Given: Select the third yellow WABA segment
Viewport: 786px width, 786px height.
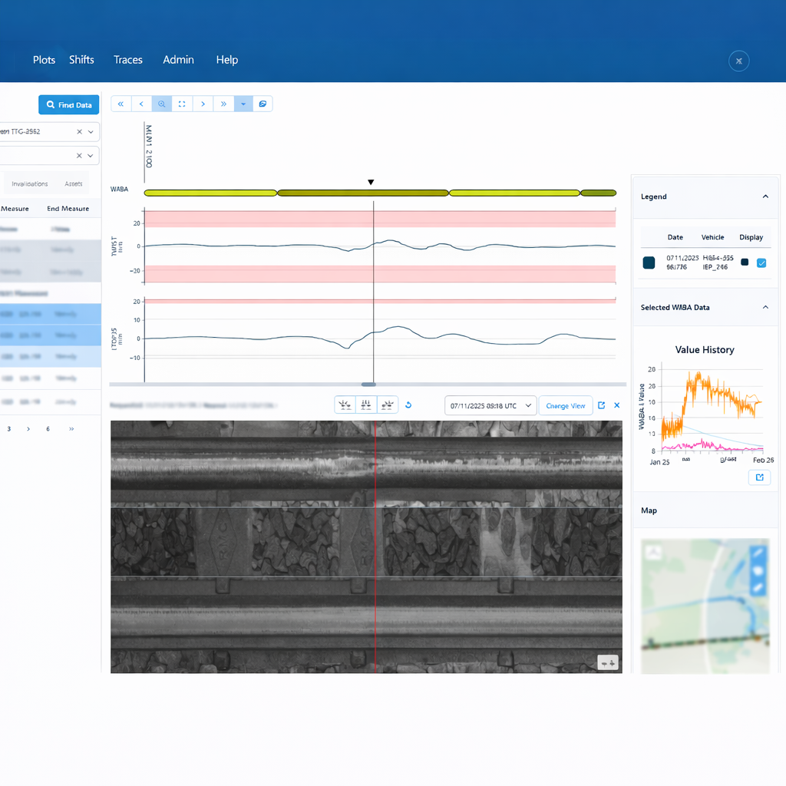Looking at the screenshot, I should [x=515, y=193].
